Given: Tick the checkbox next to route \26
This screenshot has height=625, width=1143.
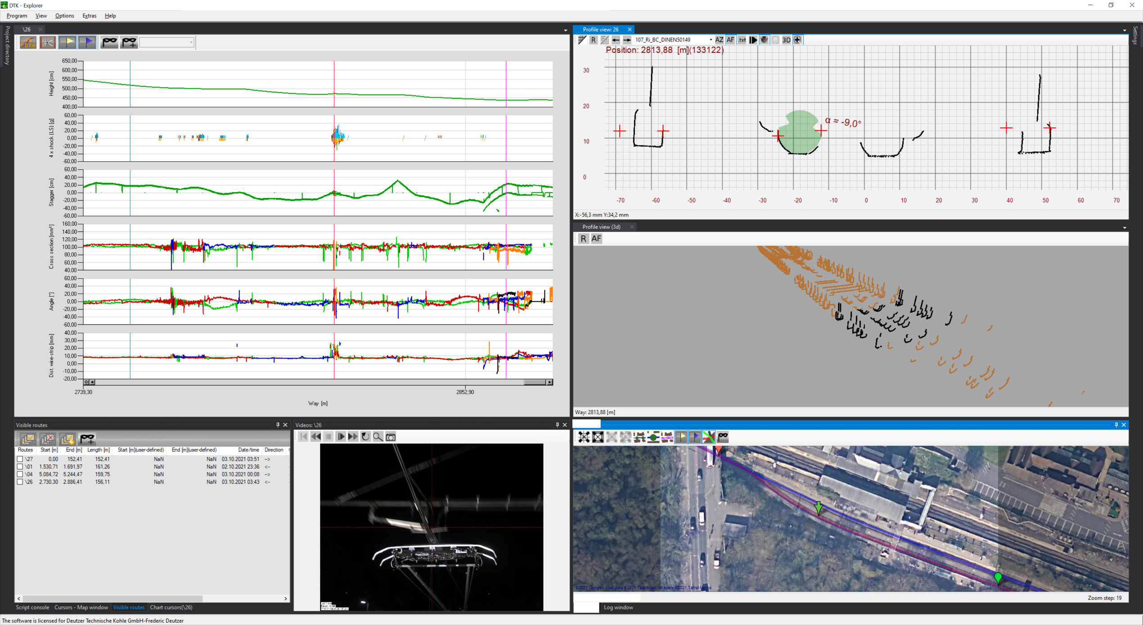Looking at the screenshot, I should [x=20, y=482].
